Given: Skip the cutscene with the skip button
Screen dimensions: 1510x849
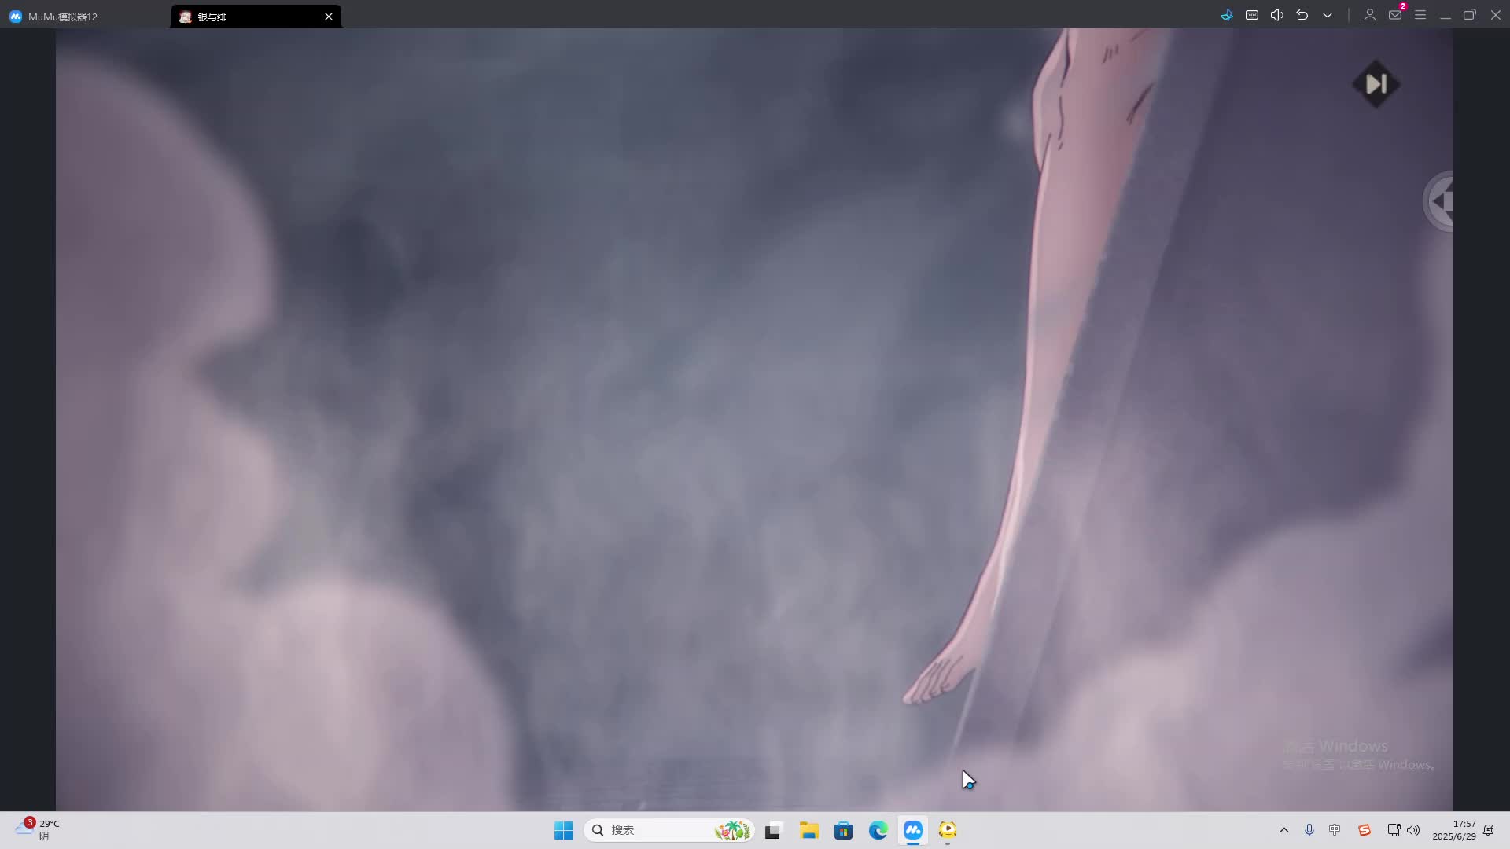Looking at the screenshot, I should click(x=1376, y=84).
